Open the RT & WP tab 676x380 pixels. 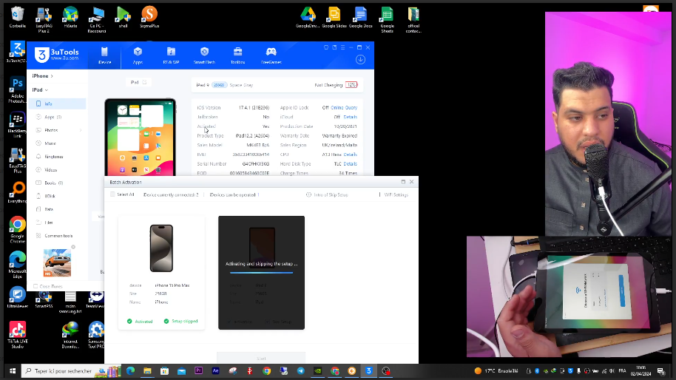point(171,55)
